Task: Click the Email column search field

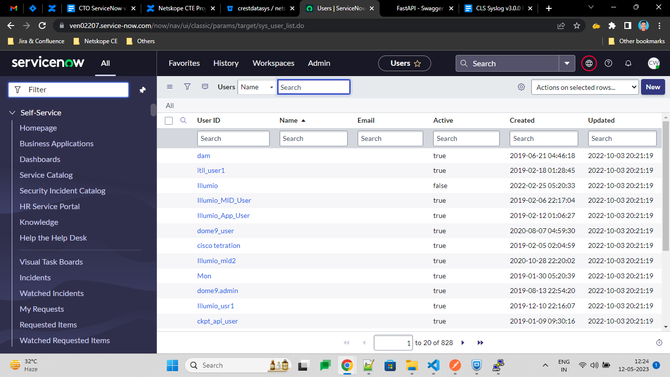Action: (390, 138)
